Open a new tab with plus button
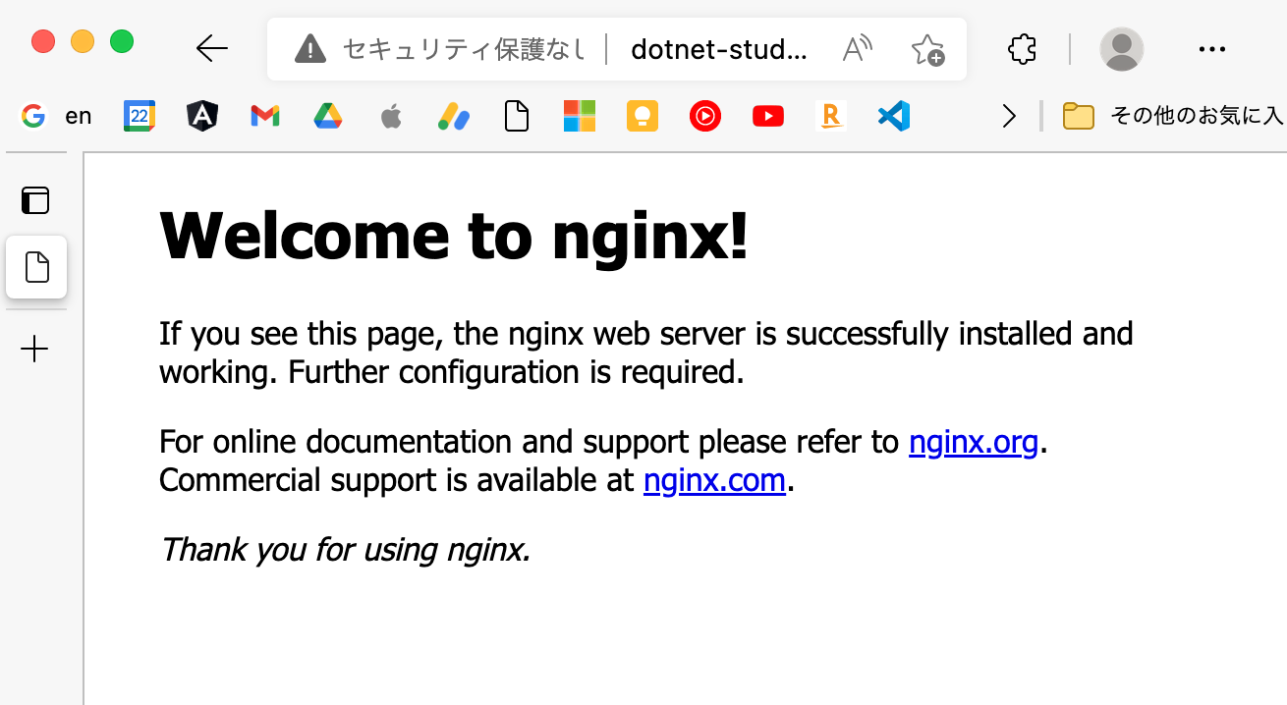The image size is (1287, 705). tap(35, 349)
